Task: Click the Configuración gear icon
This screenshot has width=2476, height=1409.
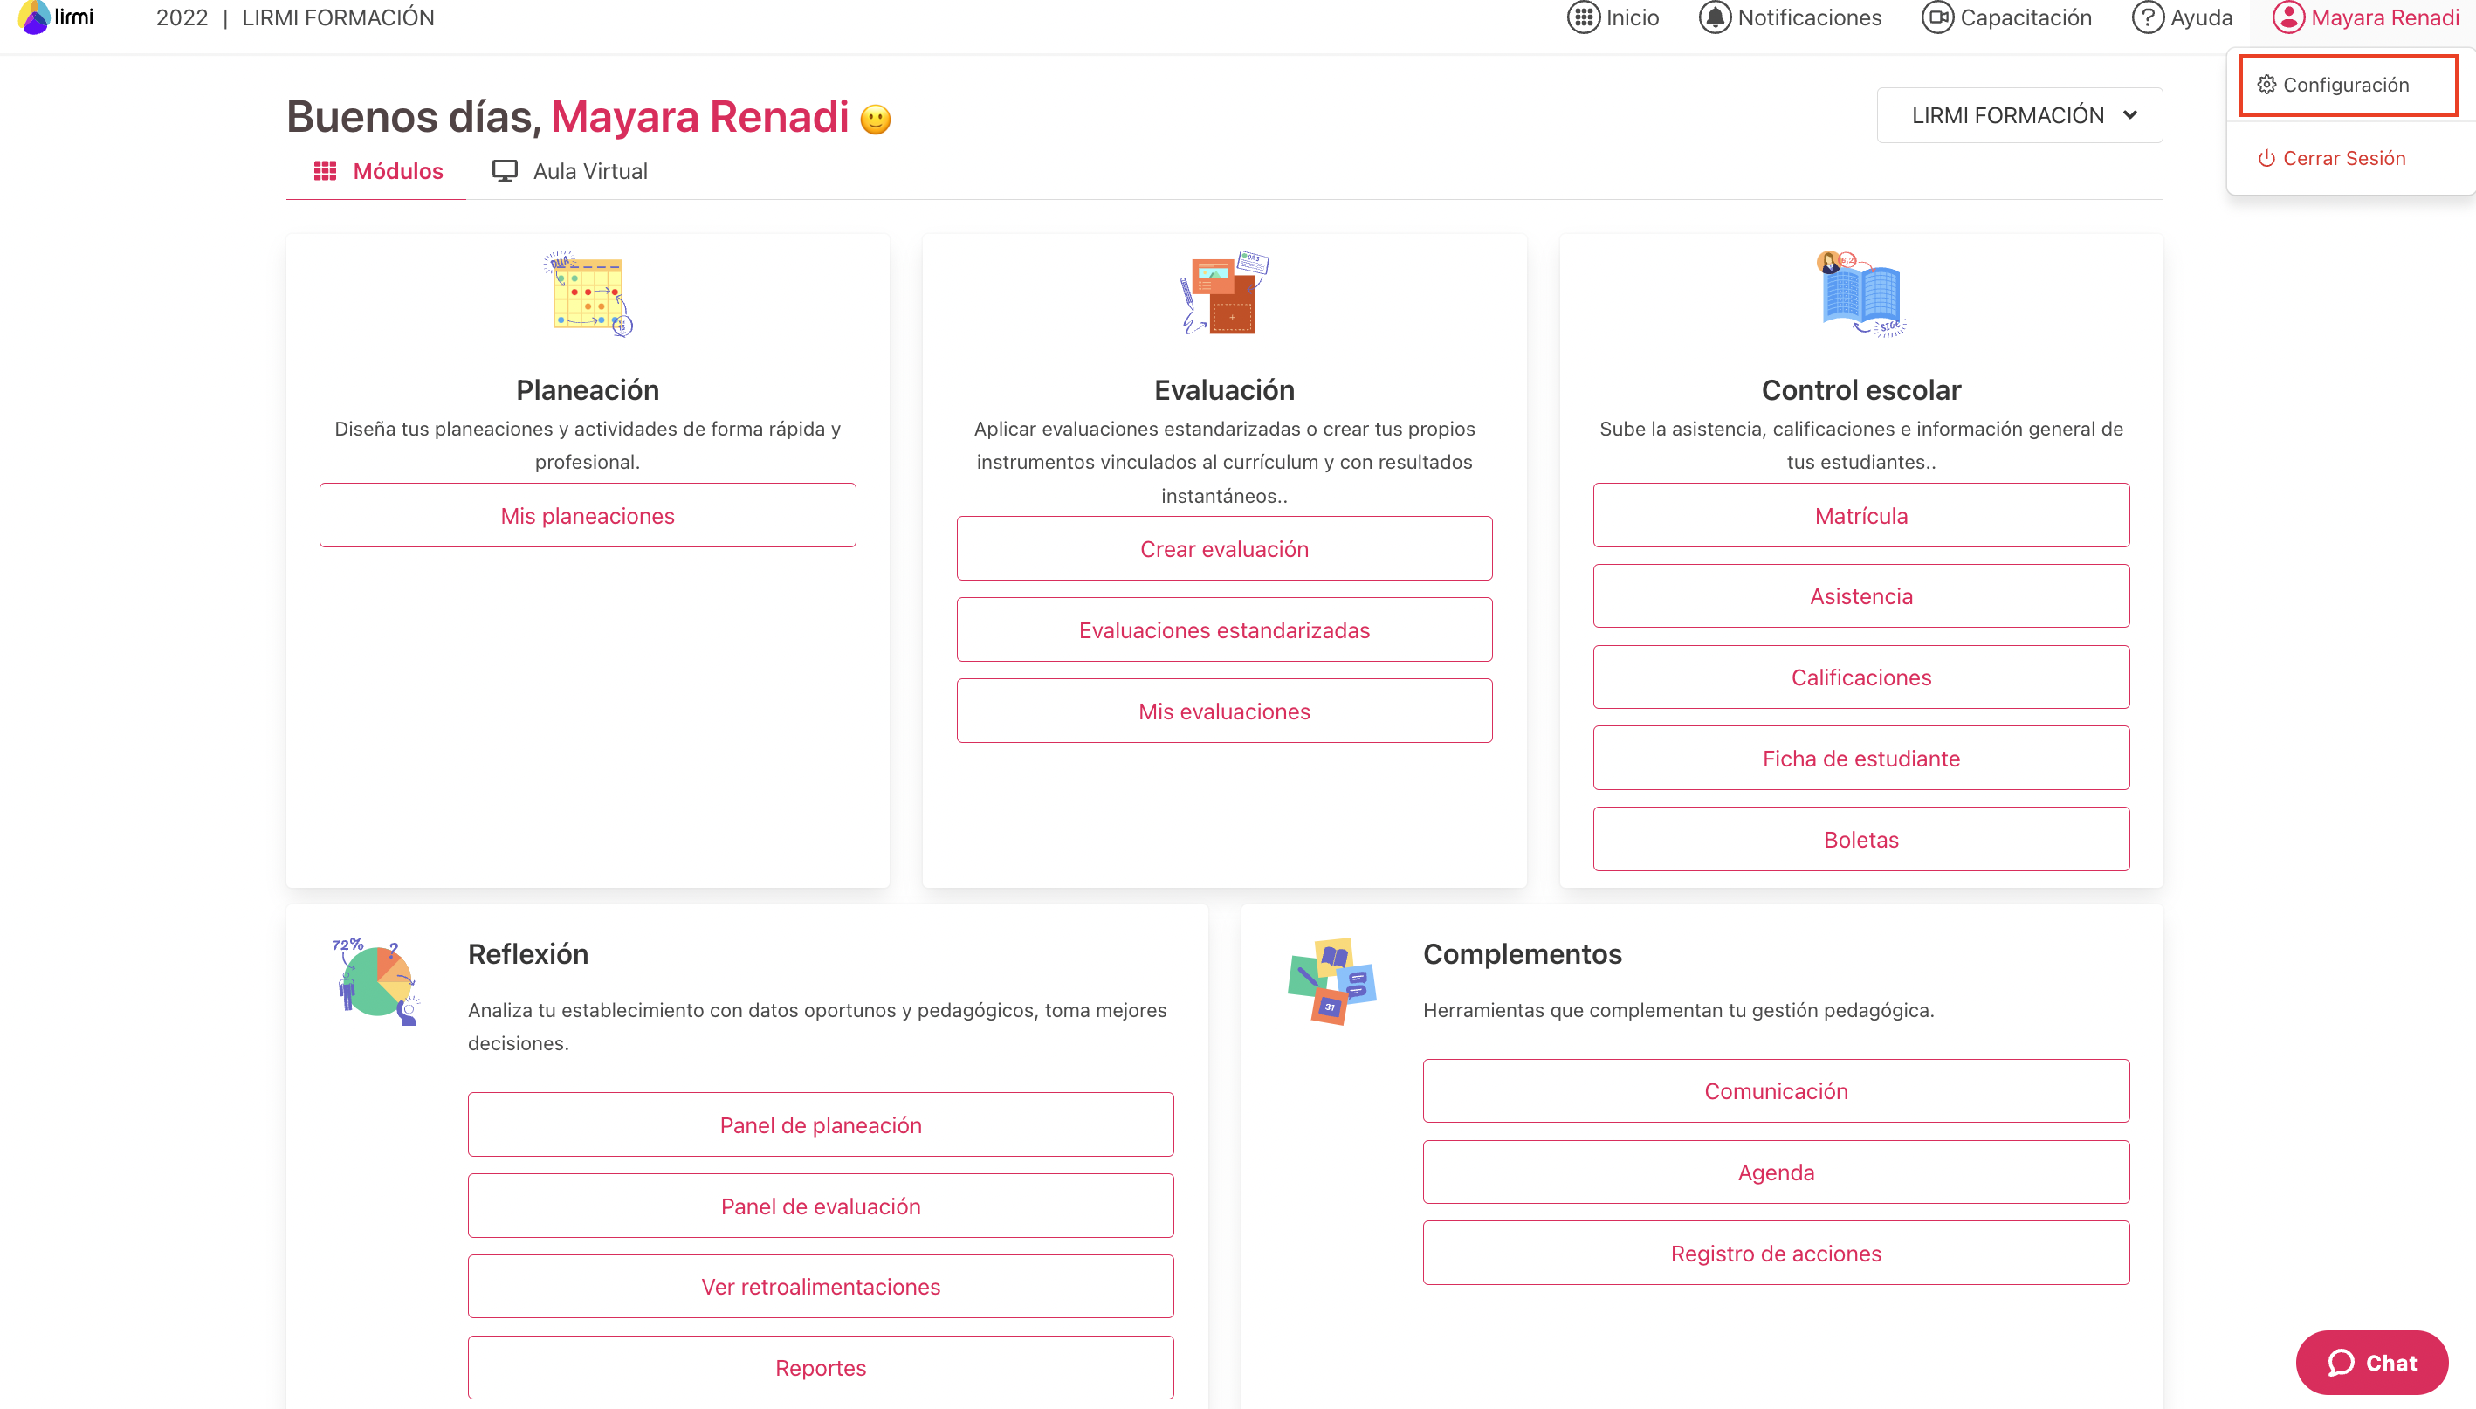Action: [x=2266, y=84]
